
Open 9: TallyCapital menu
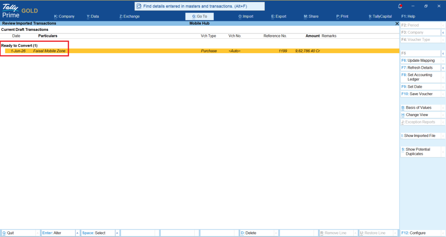[x=380, y=17]
